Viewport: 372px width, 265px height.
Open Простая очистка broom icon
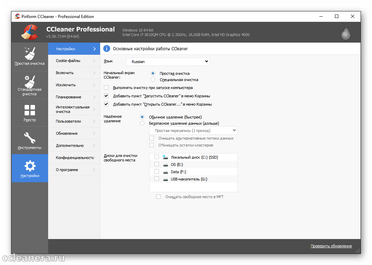[29, 53]
